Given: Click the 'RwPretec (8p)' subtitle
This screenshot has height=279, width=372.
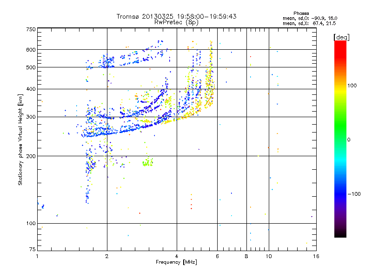Looking at the screenshot, I should [x=177, y=22].
